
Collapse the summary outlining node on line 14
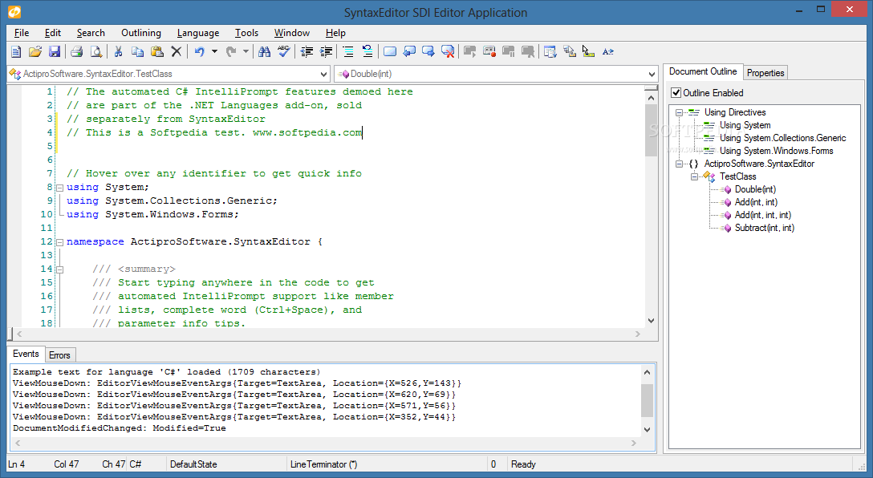(x=59, y=269)
